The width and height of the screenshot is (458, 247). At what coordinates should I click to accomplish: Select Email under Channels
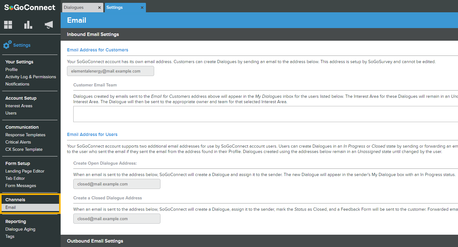point(30,207)
